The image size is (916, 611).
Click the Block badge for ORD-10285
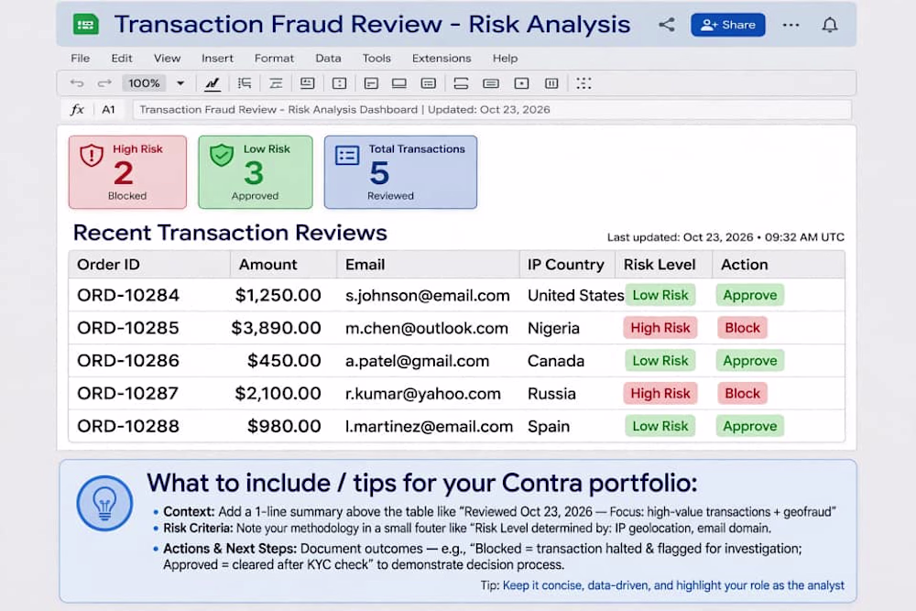pyautogui.click(x=742, y=328)
